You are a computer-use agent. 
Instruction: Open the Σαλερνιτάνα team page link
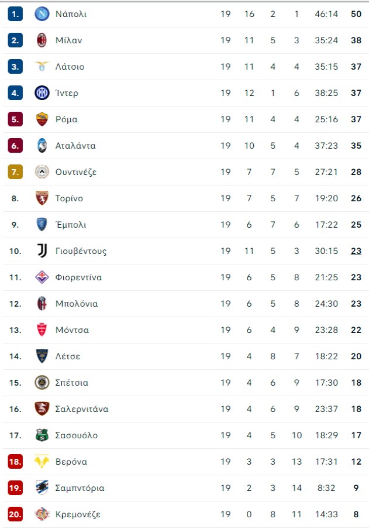point(82,409)
